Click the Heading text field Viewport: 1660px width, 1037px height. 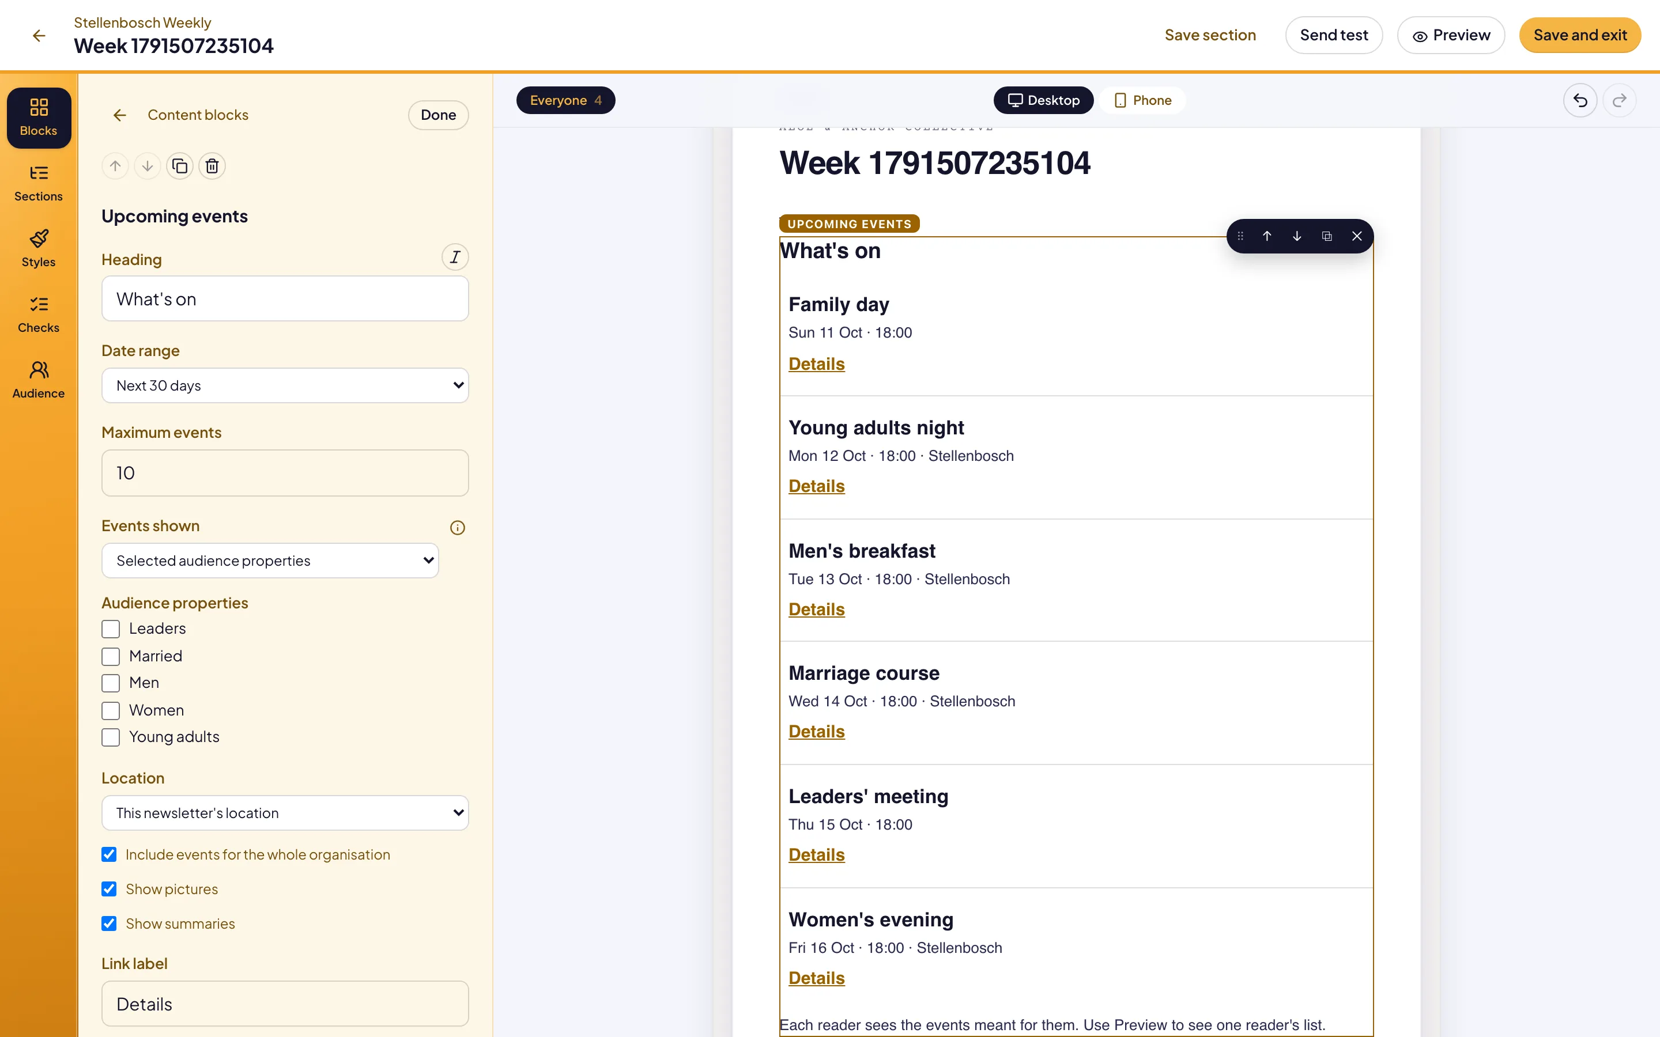tap(285, 299)
